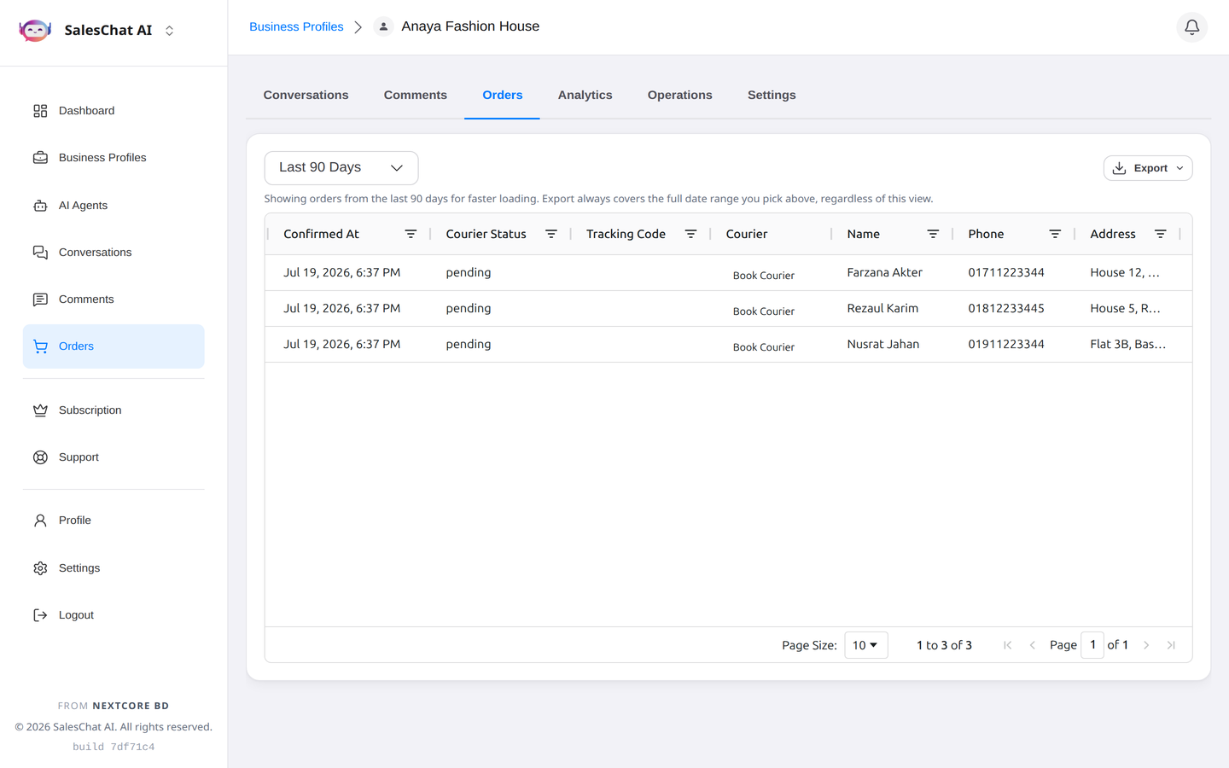Go to previous page of orders
Image resolution: width=1229 pixels, height=768 pixels.
pyautogui.click(x=1033, y=645)
